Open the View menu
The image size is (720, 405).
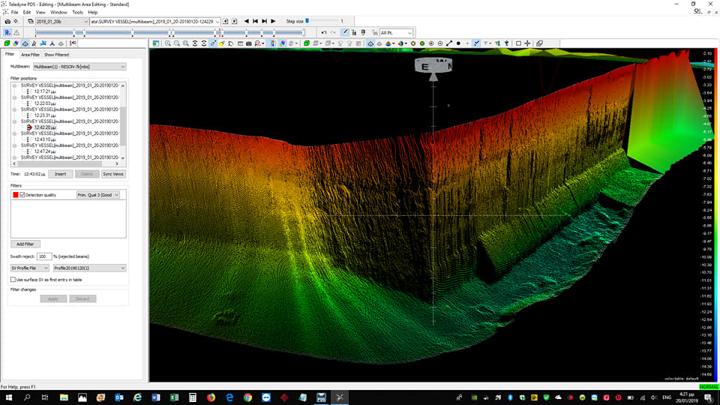point(40,13)
